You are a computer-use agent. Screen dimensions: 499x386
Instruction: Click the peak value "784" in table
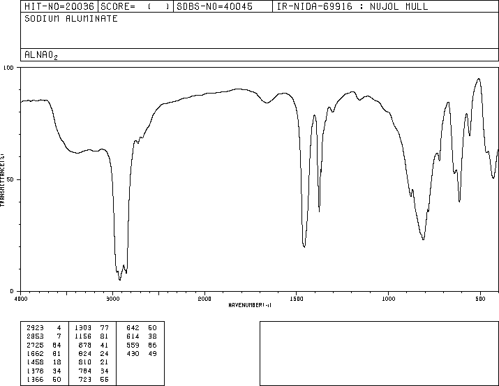(x=85, y=371)
